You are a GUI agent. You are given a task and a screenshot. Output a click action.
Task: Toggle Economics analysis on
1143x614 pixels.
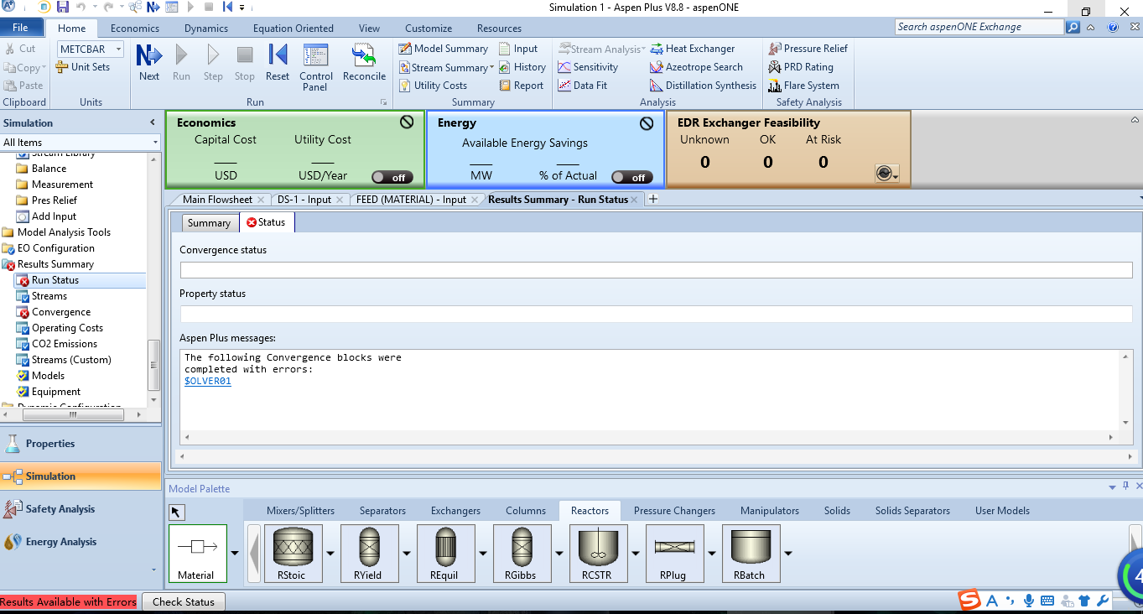click(392, 177)
